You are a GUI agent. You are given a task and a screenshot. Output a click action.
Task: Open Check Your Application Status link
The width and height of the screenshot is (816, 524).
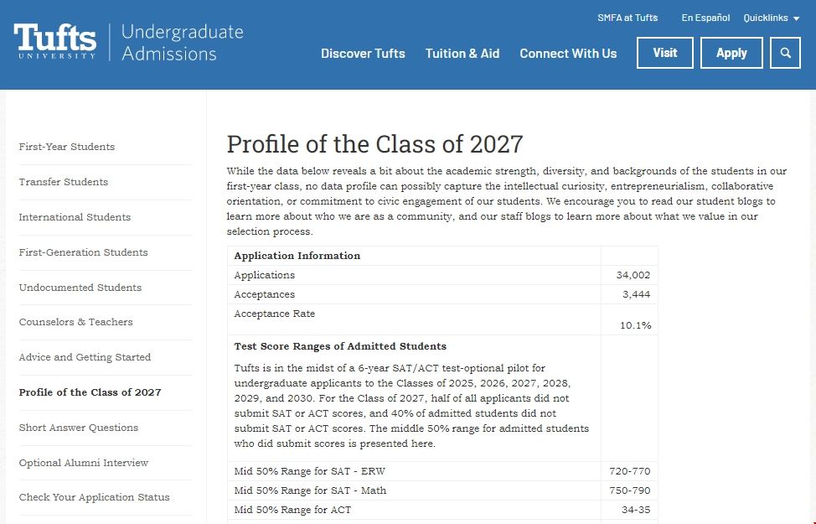tap(94, 497)
